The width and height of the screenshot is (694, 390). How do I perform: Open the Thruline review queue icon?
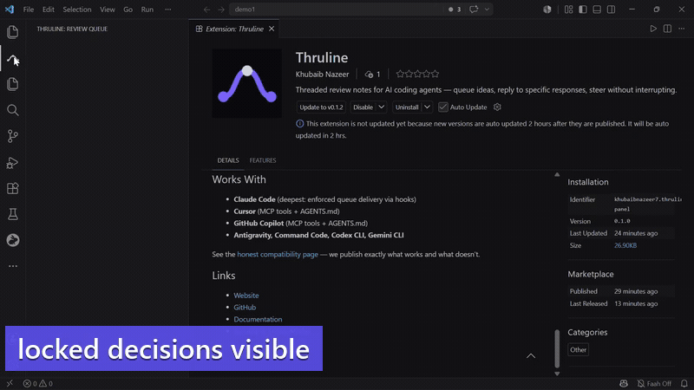pos(12,59)
